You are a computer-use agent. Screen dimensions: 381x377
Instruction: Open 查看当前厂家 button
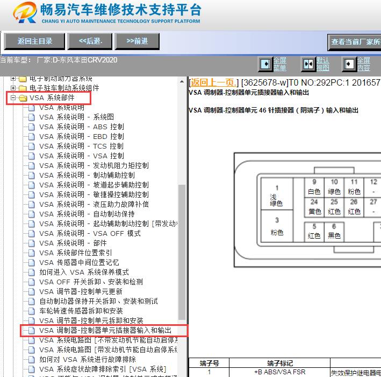point(354,42)
